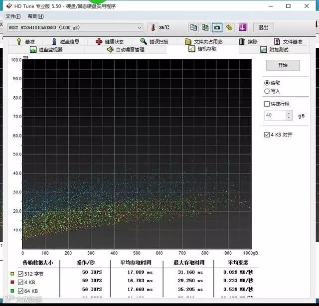319x306 pixels.
Task: Switch to the 文件基准 tab
Action: (x=288, y=42)
